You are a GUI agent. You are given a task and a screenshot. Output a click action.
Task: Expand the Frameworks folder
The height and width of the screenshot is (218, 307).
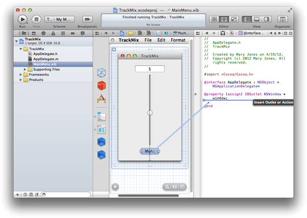pos(20,74)
